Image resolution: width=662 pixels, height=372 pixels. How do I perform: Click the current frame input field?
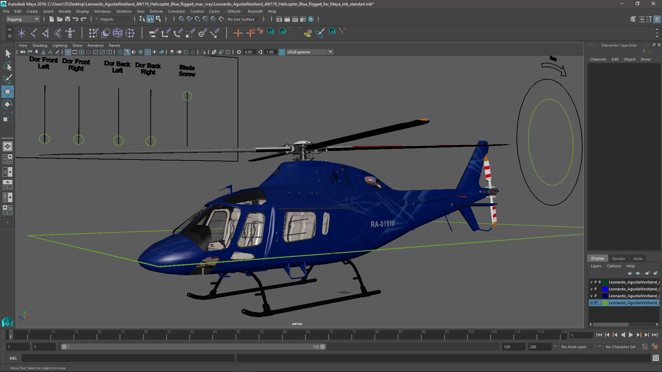(581, 335)
